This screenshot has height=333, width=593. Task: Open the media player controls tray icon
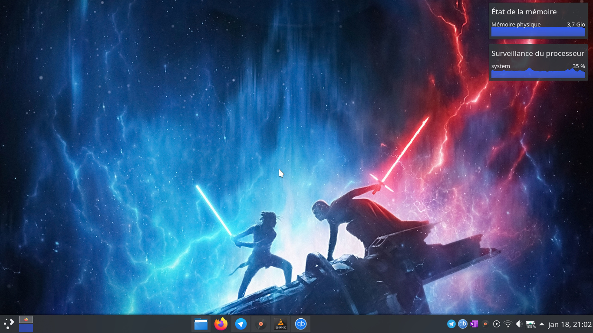pyautogui.click(x=497, y=324)
